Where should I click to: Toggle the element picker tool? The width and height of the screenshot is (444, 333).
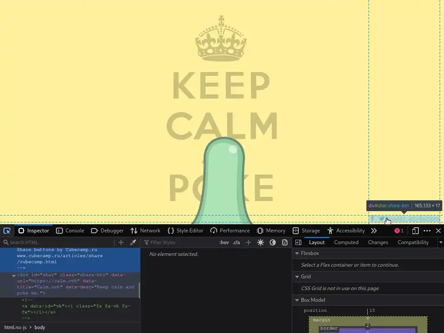[7, 231]
